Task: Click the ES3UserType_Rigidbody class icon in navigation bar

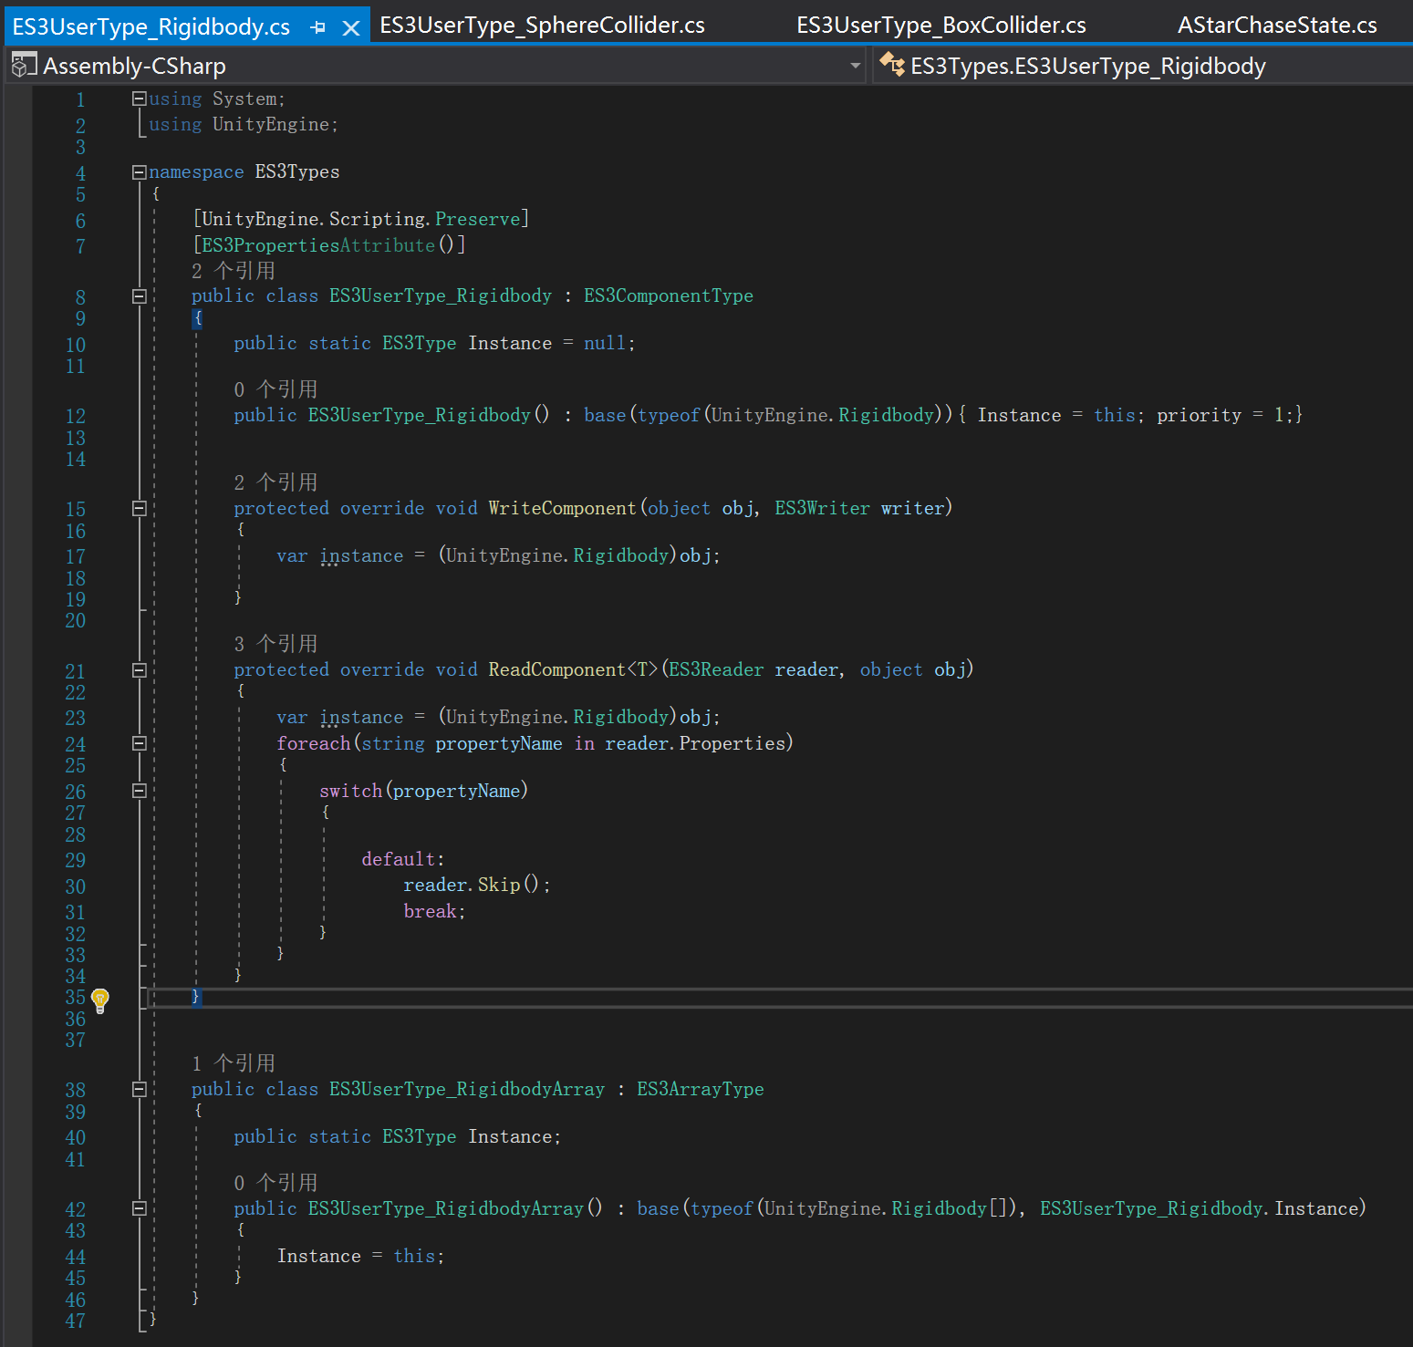Action: 891,65
